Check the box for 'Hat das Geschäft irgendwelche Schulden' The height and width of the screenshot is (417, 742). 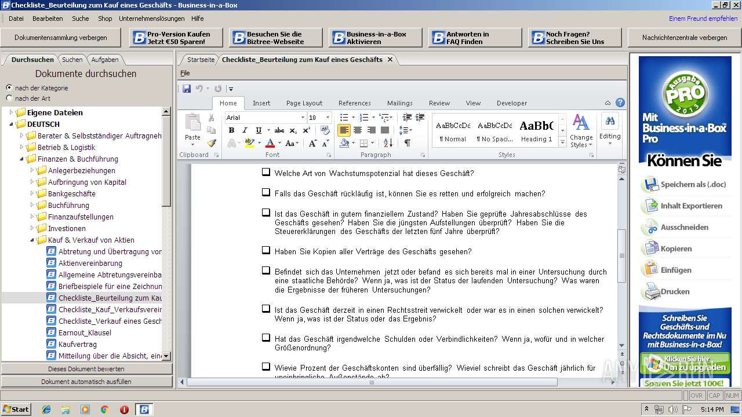click(x=265, y=338)
